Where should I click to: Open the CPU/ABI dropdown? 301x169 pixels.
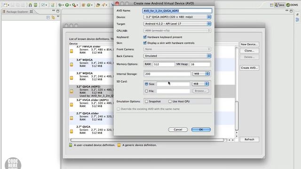177,31
